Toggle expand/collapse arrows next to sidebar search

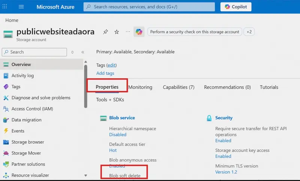[72, 52]
